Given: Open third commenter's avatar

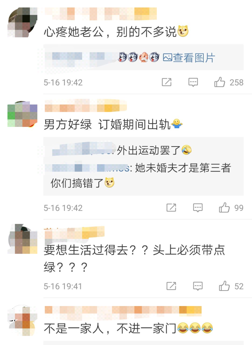Looking at the screenshot, I should (22, 239).
